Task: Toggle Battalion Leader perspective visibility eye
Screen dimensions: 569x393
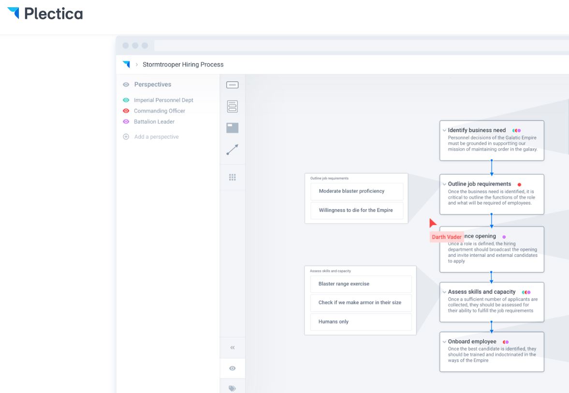Action: point(126,122)
